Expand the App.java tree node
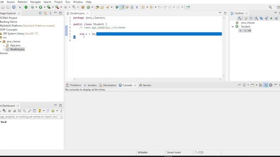The width and height of the screenshot is (280, 157). pos(4,45)
